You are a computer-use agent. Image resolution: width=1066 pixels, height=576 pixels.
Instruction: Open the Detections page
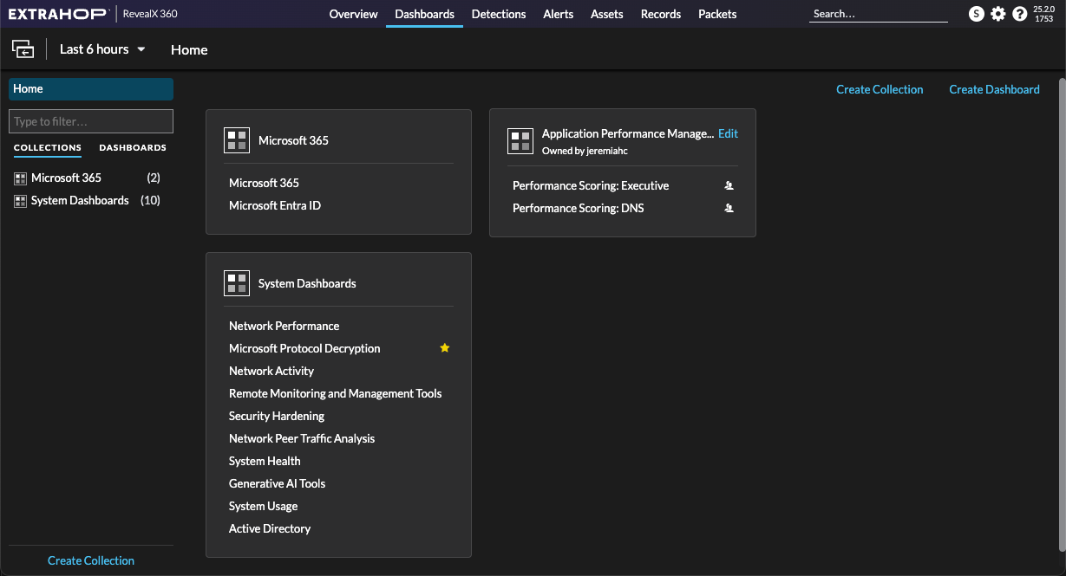499,14
